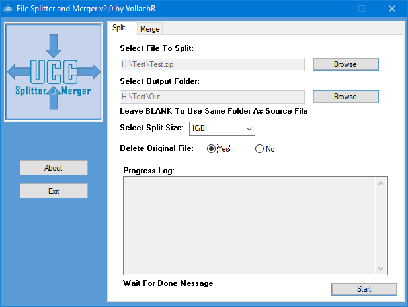Browse for the output folder

346,97
